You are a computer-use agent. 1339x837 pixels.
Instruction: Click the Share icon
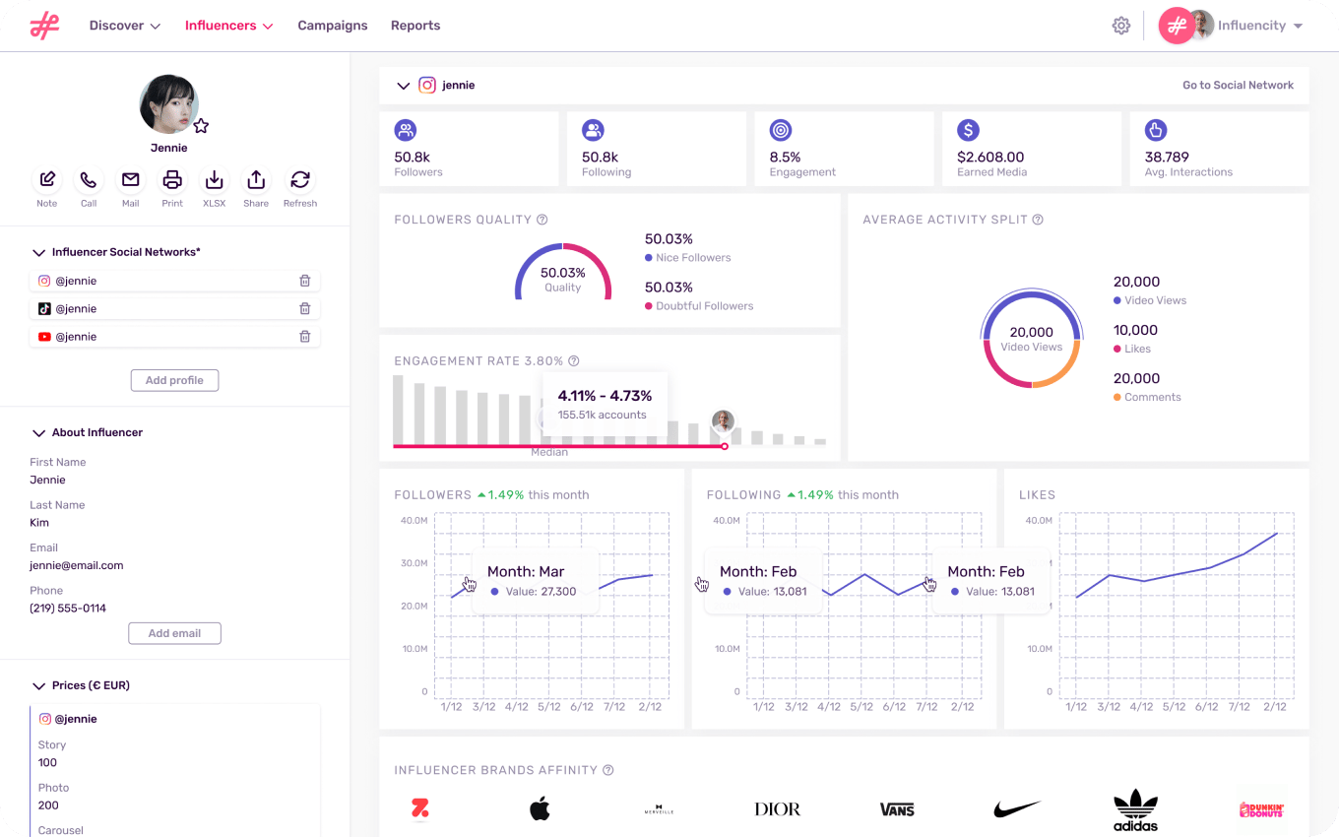point(256,180)
